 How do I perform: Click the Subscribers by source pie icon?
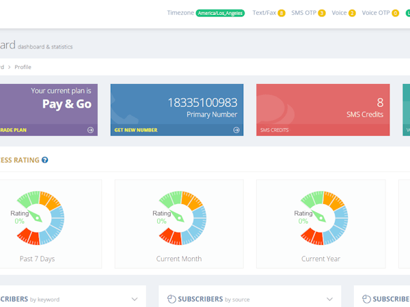click(172, 299)
